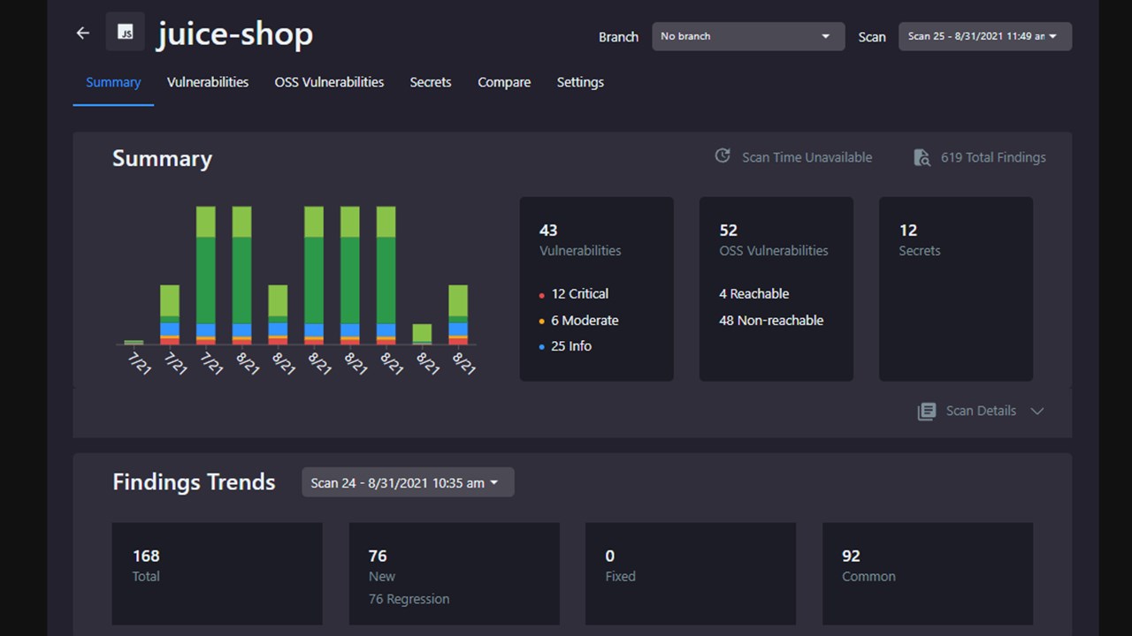Switch to the Summary tab
The width and height of the screenshot is (1132, 636).
[113, 82]
